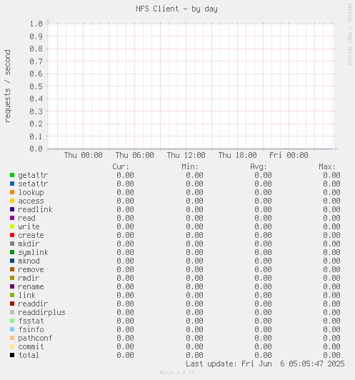Click the blue setattr legend swatch
The image size is (355, 380).
pyautogui.click(x=12, y=184)
